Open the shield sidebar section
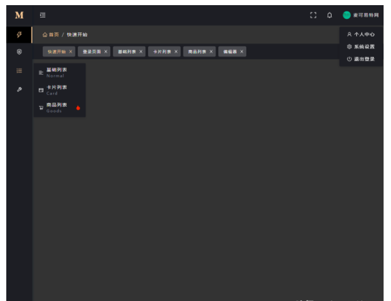This screenshot has width=391, height=301. click(x=19, y=52)
